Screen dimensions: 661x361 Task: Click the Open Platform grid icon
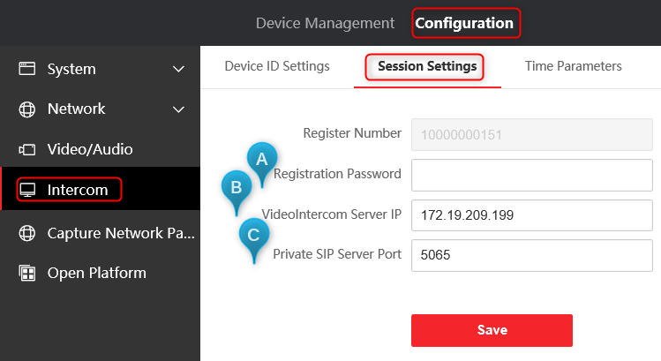click(x=27, y=273)
